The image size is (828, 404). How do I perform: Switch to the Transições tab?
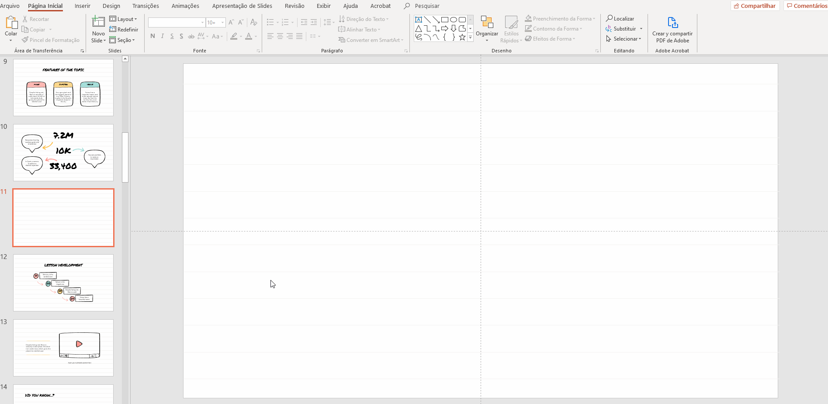click(x=146, y=6)
